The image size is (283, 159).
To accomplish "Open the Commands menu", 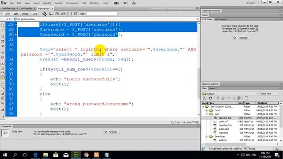I will [72, 3].
